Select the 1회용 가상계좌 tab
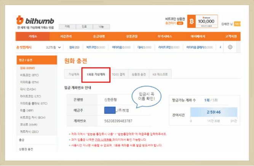254x166 pixels. [x=96, y=75]
